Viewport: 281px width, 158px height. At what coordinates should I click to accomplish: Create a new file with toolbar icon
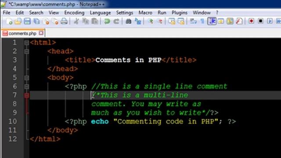tap(9, 22)
